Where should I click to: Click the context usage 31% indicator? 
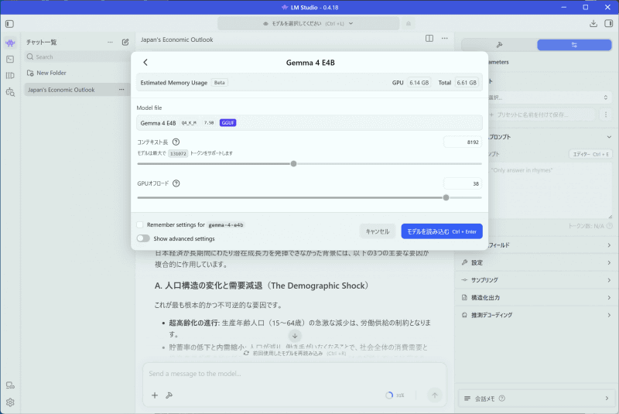click(395, 395)
